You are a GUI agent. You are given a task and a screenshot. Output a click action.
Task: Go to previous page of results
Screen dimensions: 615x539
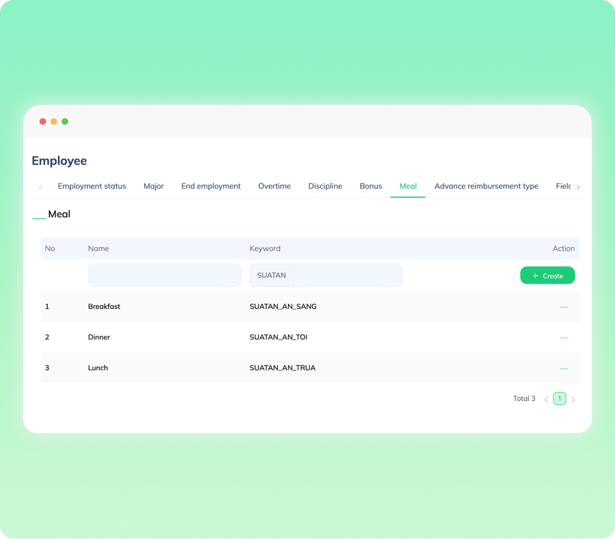click(x=546, y=399)
